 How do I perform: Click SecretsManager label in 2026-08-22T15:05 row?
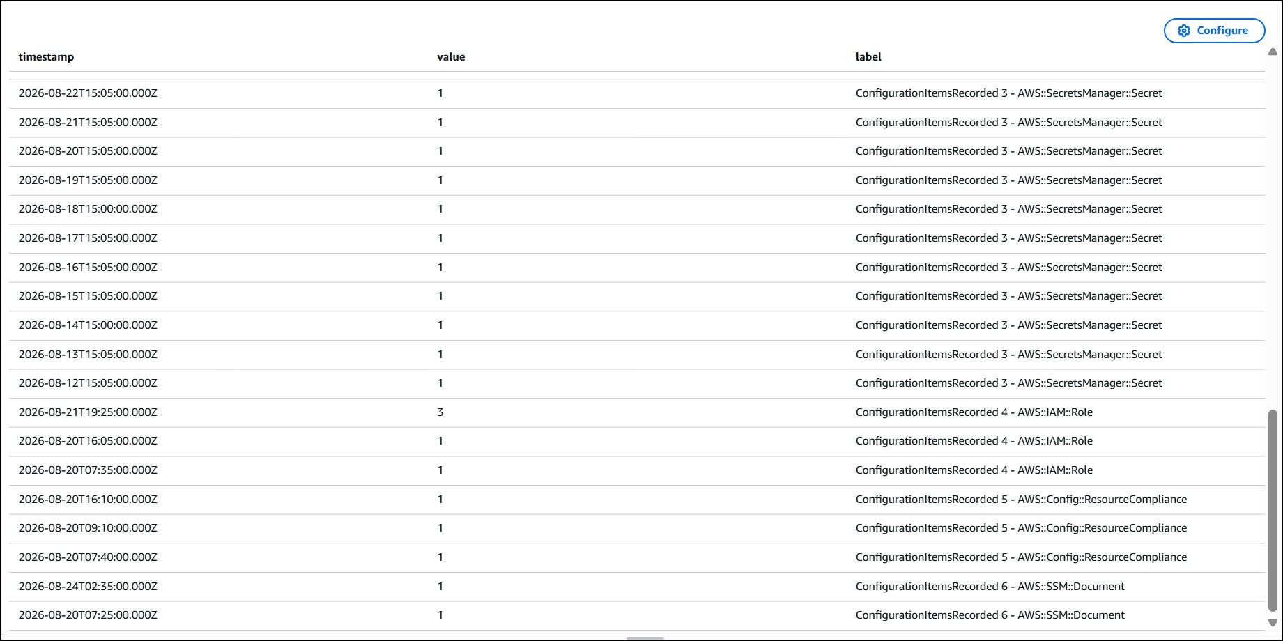point(1009,93)
